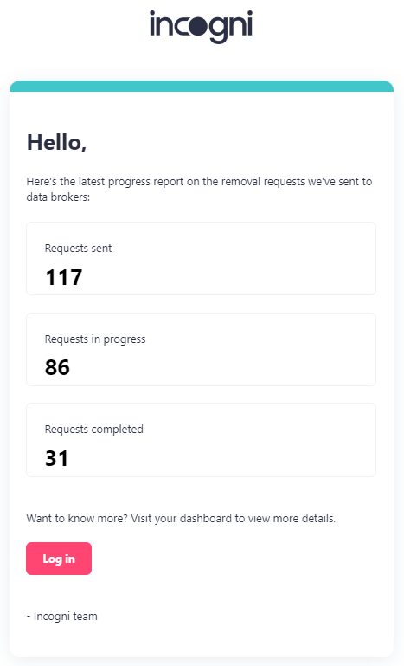This screenshot has height=666, width=404.
Task: Click the 'Visit your dashboard' sentence
Action: tap(234, 519)
